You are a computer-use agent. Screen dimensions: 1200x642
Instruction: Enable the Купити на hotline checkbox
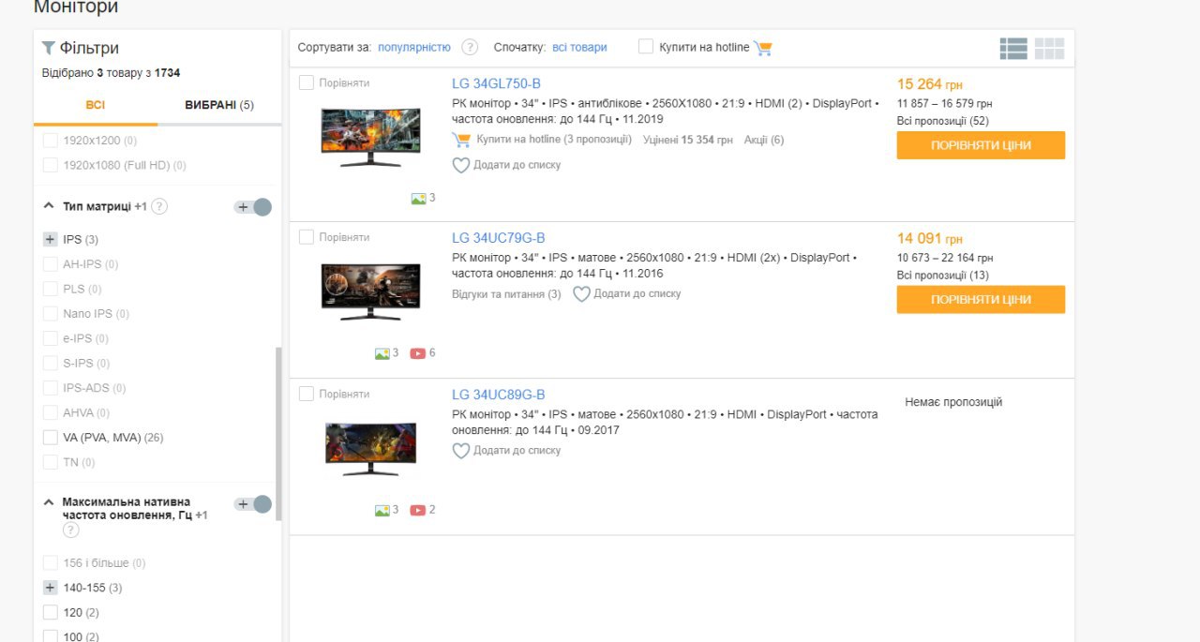coord(646,47)
